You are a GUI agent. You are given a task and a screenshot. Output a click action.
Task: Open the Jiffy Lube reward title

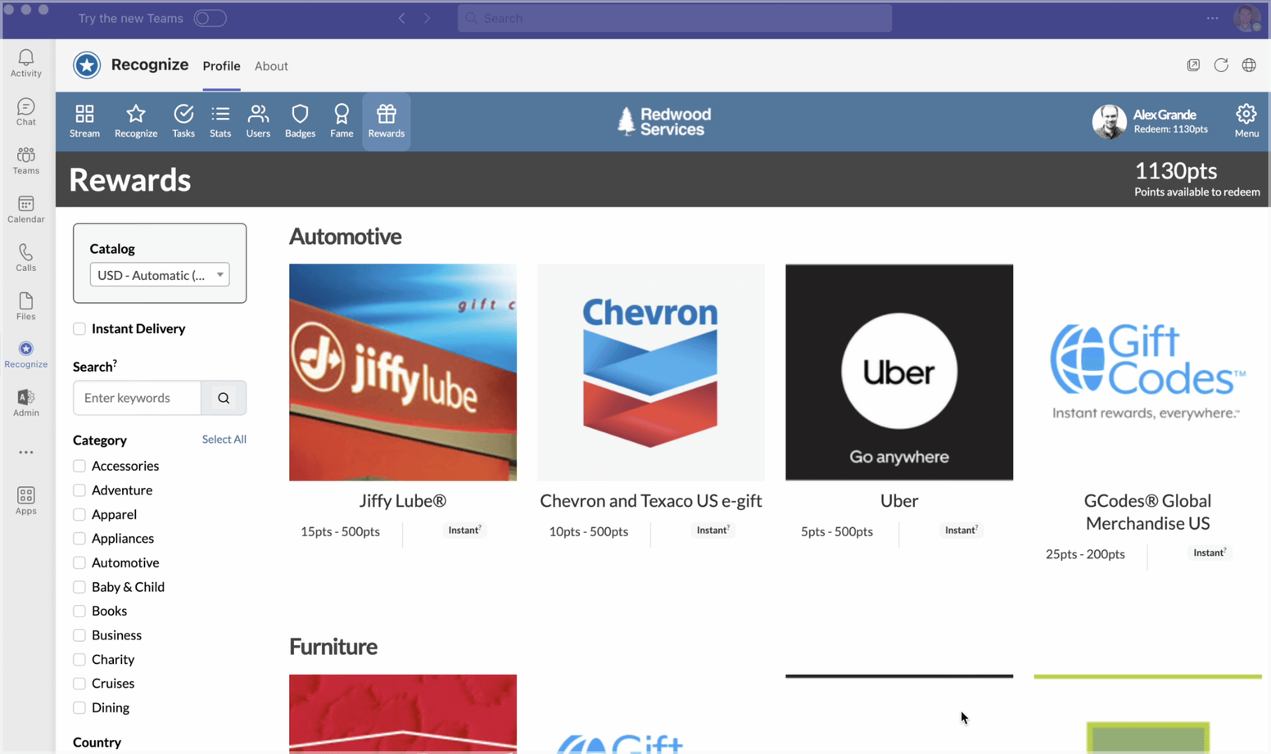(403, 501)
